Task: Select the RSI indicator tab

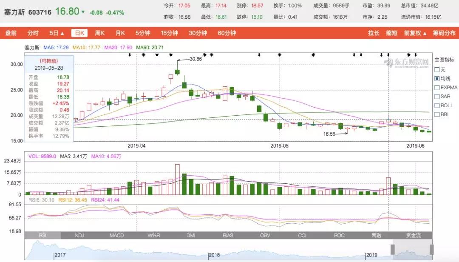Action: 43,235
